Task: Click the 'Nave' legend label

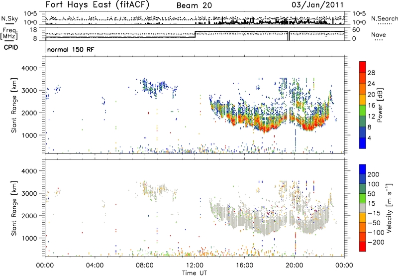Action: [379, 34]
